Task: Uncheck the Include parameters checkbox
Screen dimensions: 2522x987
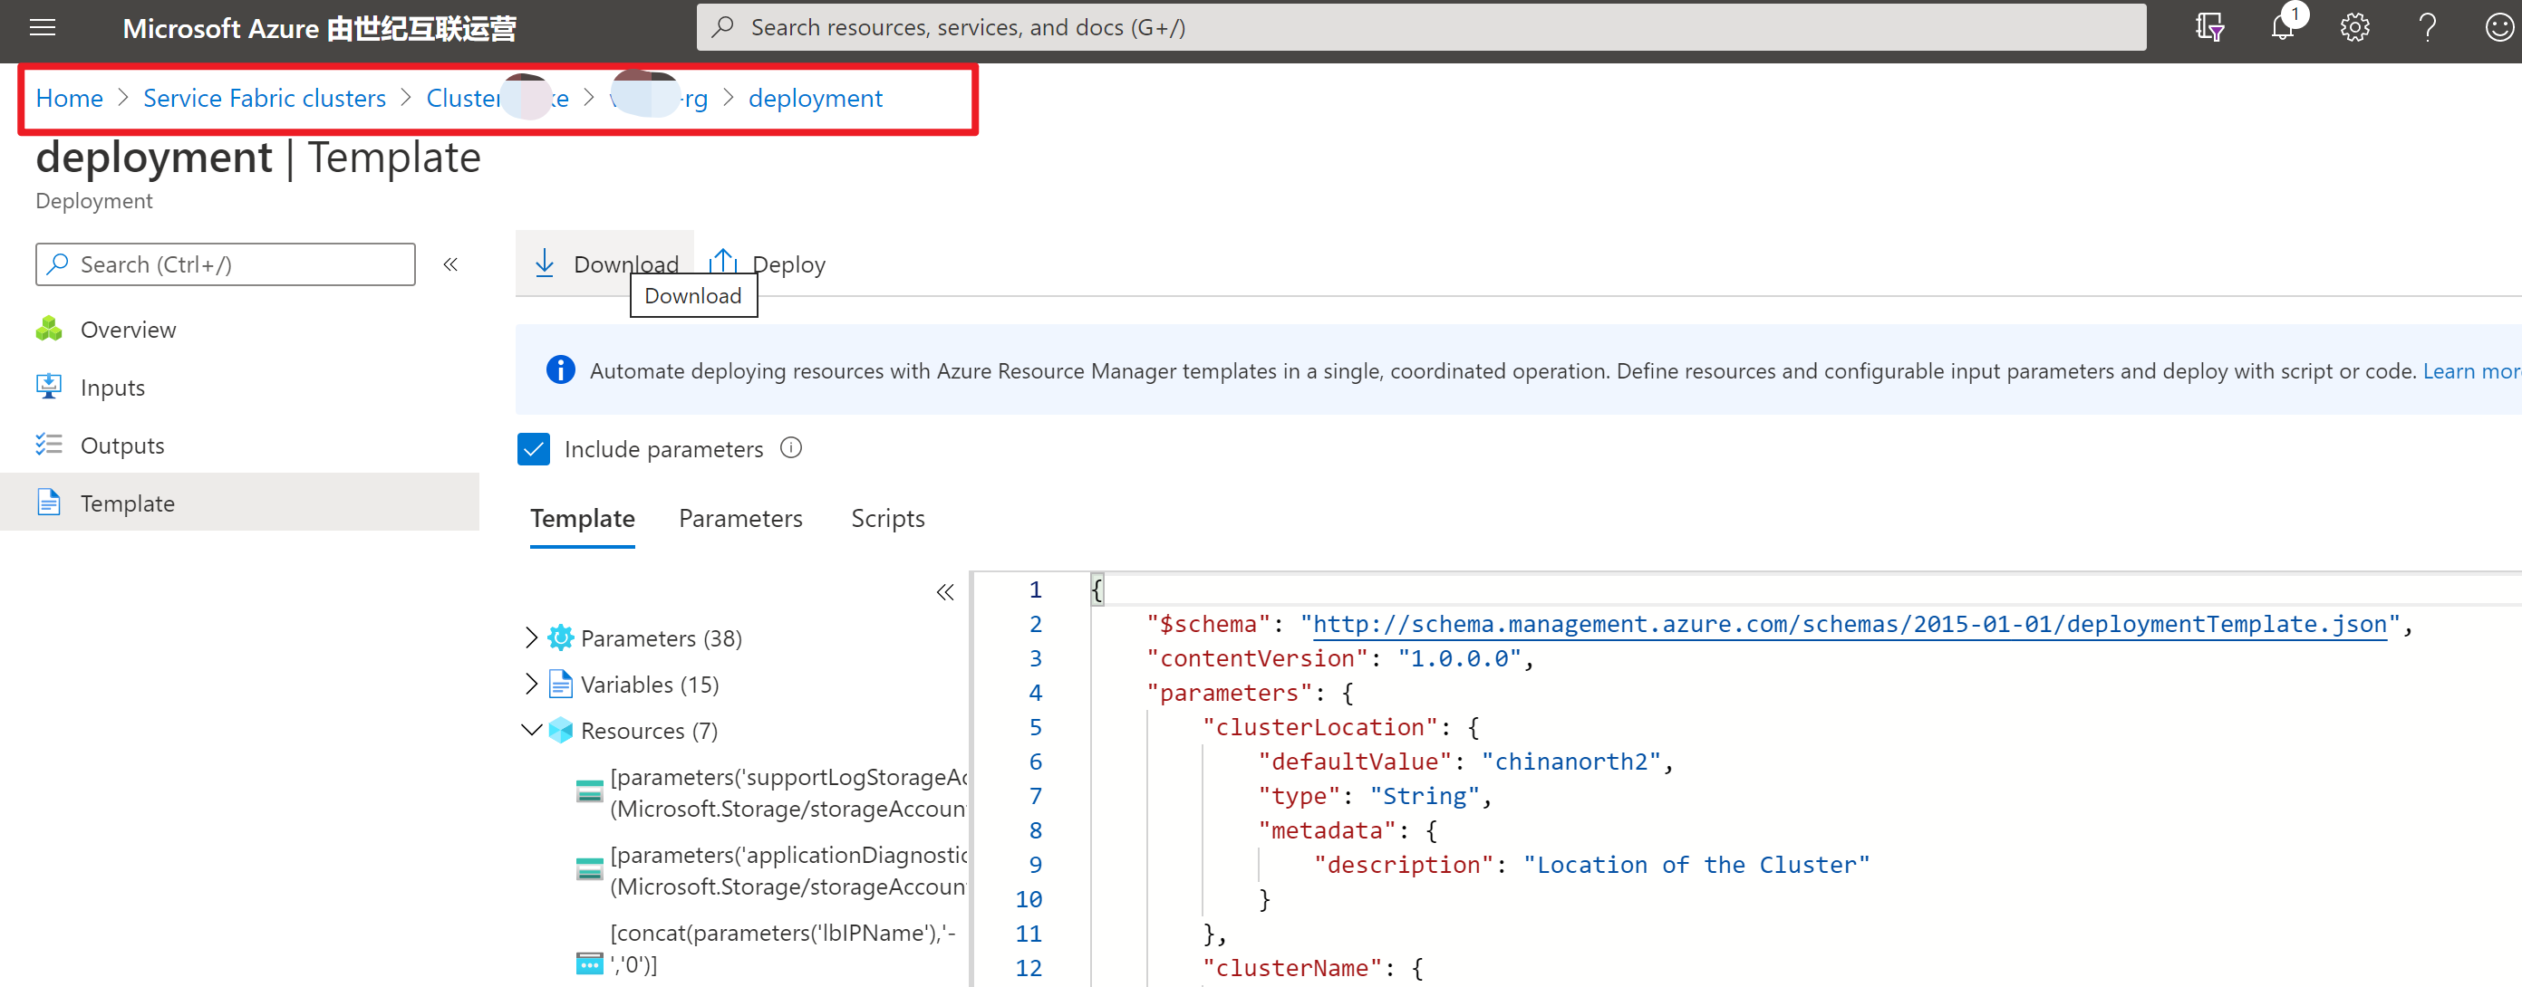Action: (x=534, y=449)
